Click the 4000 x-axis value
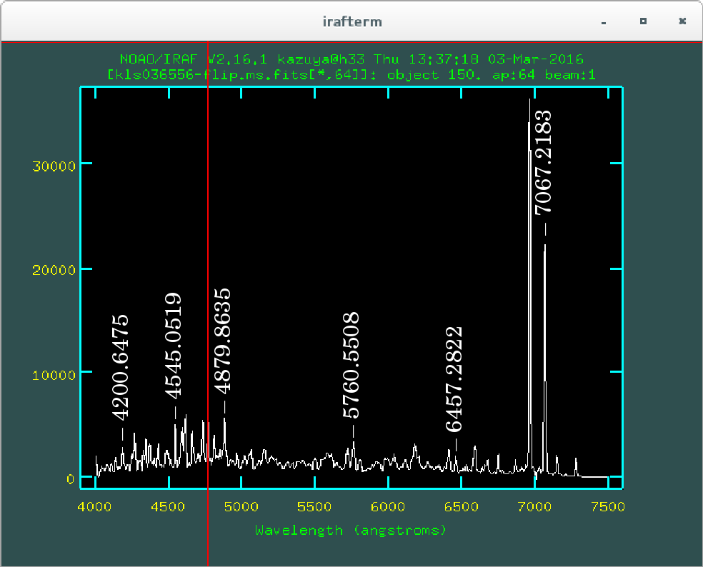 (94, 507)
